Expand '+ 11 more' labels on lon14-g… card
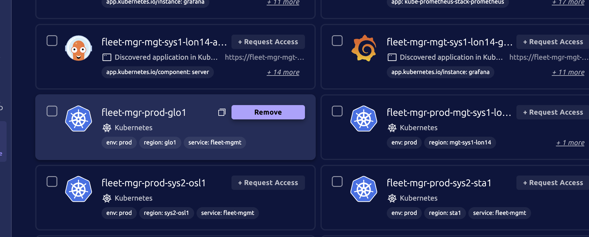 point(568,72)
